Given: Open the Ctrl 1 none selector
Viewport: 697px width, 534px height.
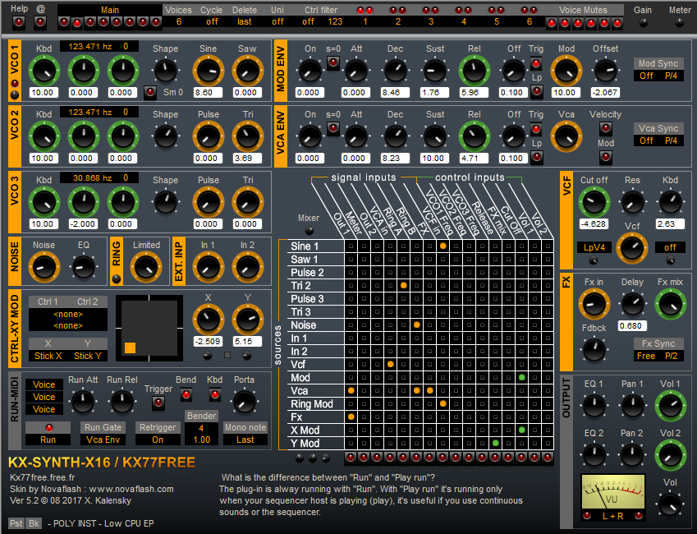Looking at the screenshot, I should tap(68, 314).
